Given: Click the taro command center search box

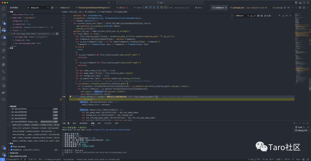Looking at the screenshot, I should [160, 3].
